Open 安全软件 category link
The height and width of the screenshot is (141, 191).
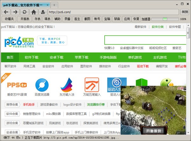pos(48,66)
